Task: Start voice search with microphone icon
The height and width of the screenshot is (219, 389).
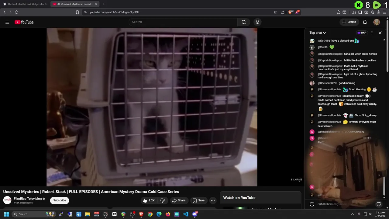Action: 257,22
